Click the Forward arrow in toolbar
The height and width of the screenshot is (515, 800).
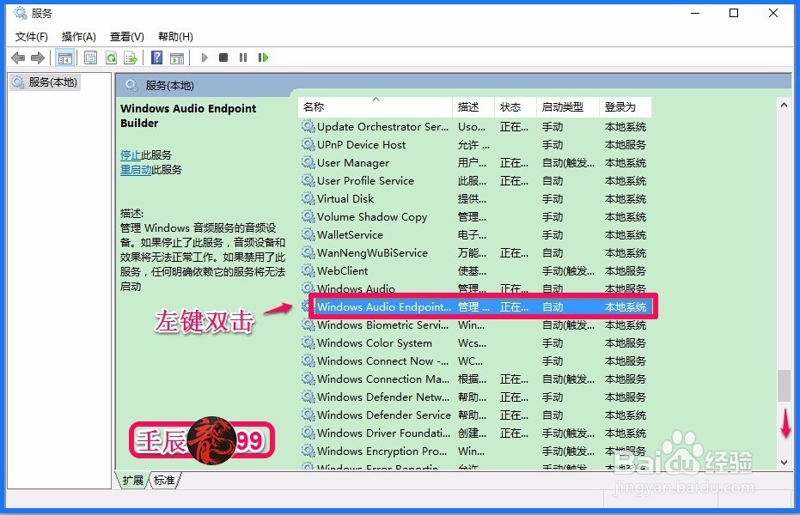pyautogui.click(x=38, y=58)
